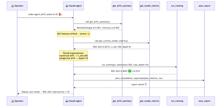Click the operator emoji icon in bottom Operator box
The width and height of the screenshot is (224, 108).
click(13, 101)
